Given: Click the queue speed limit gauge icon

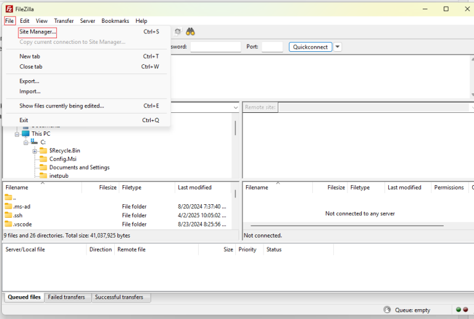Looking at the screenshot, I should 387,310.
